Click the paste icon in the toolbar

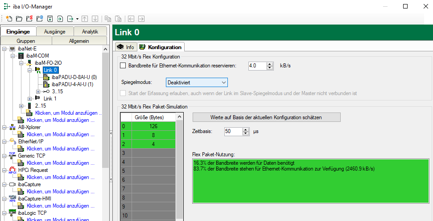[x=118, y=19]
